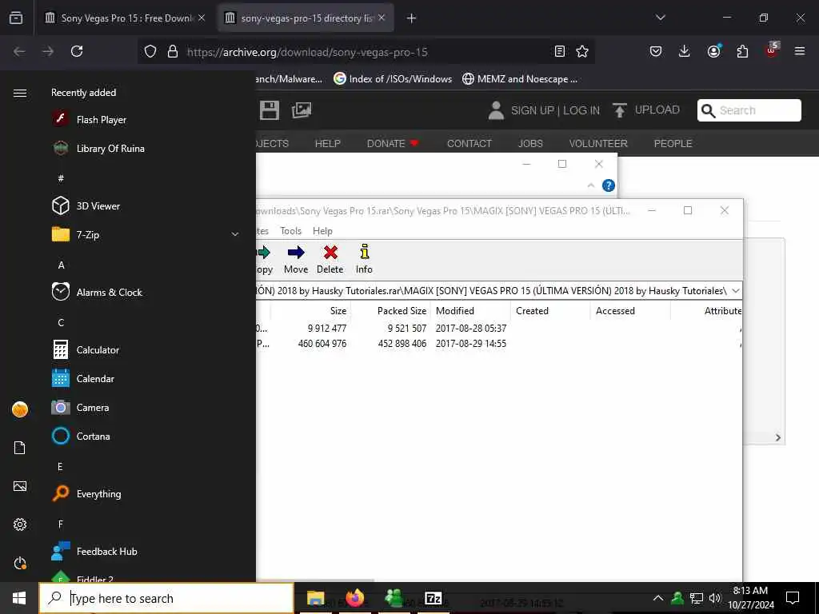This screenshot has height=614, width=819.
Task: Expand the 7-Zip folder chevron
Action: pos(235,234)
